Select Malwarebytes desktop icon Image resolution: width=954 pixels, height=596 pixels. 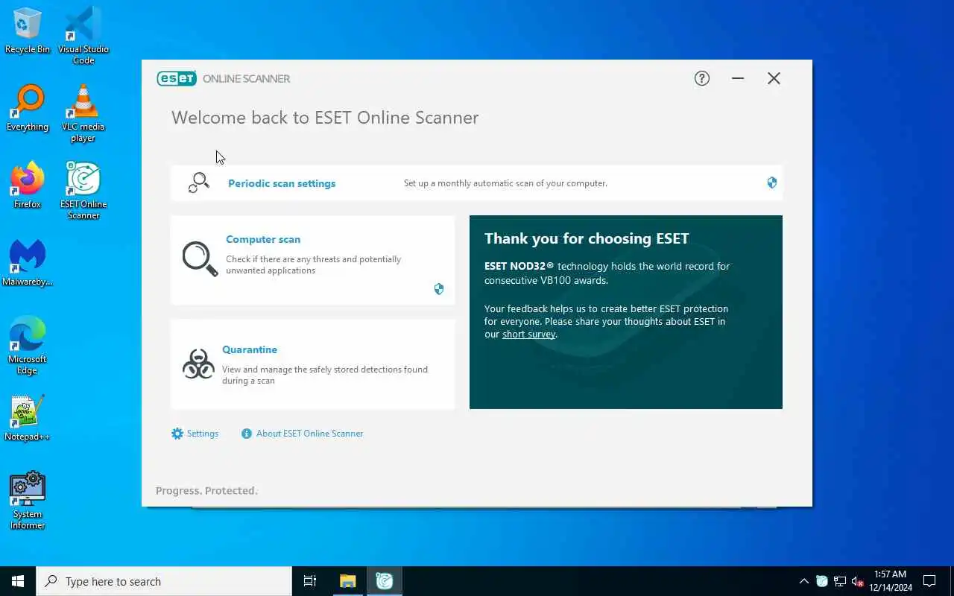pos(28,263)
